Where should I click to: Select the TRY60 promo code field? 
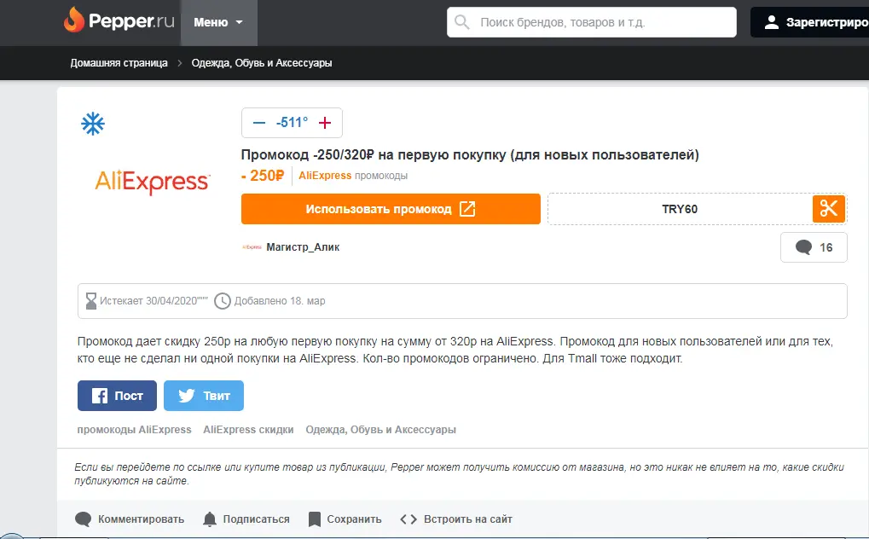[x=680, y=209]
